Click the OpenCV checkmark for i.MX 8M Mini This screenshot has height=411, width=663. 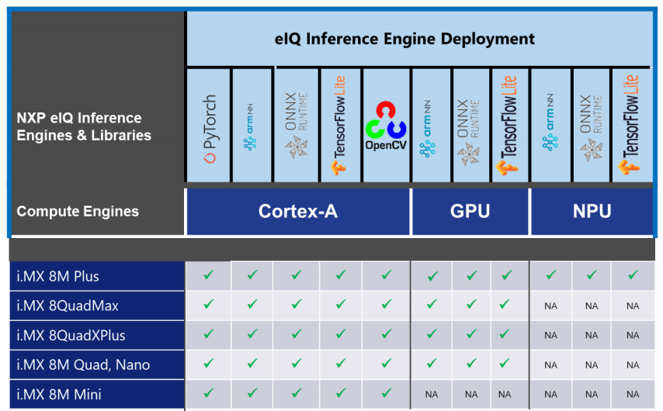(386, 393)
